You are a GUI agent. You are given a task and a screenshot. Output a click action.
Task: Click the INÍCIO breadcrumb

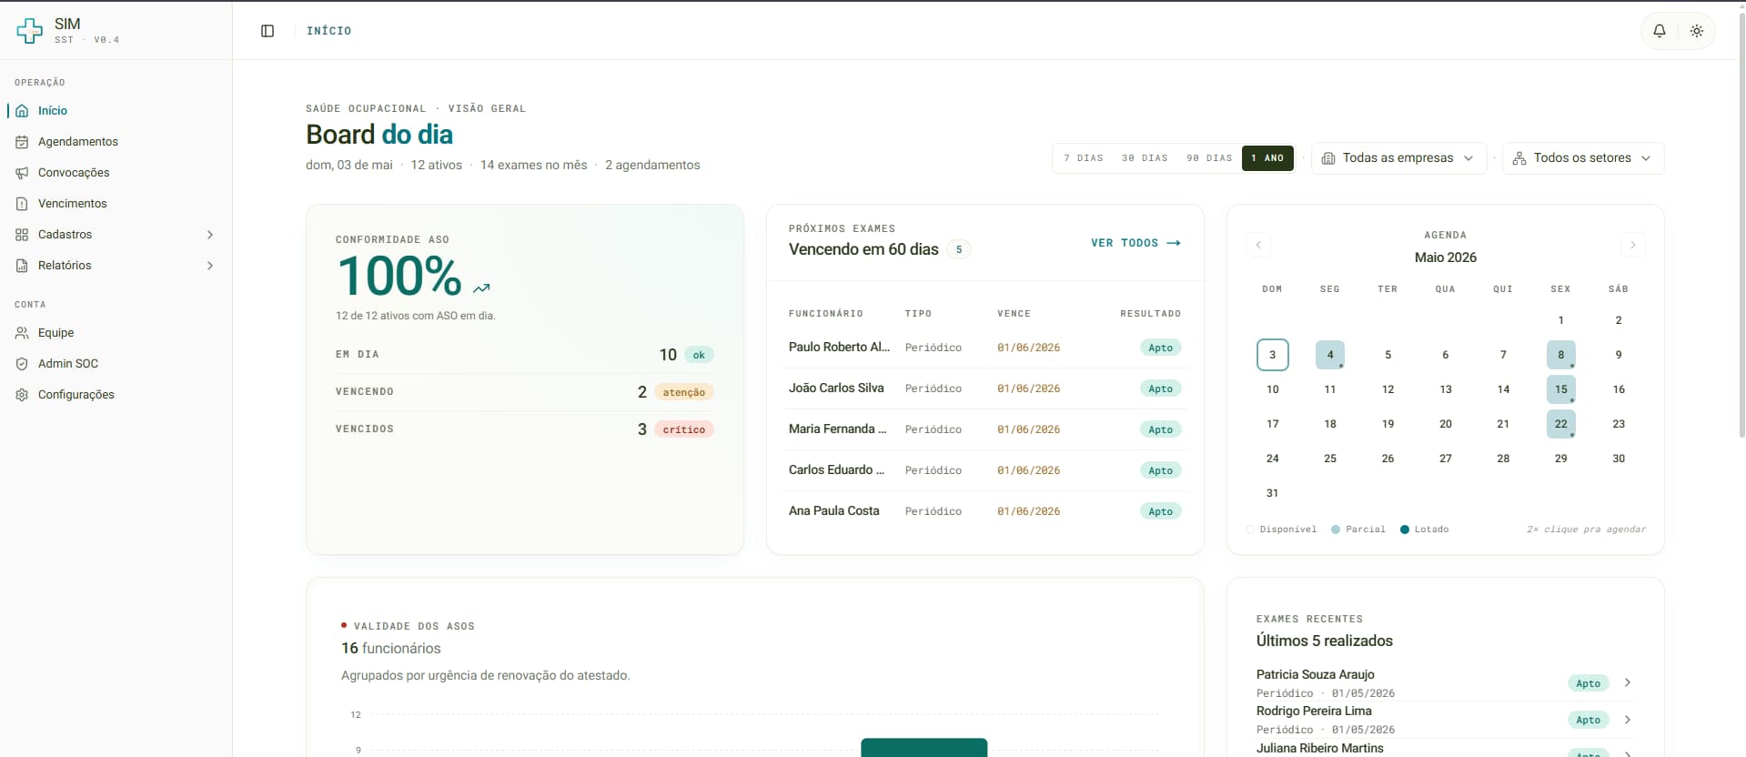tap(328, 31)
